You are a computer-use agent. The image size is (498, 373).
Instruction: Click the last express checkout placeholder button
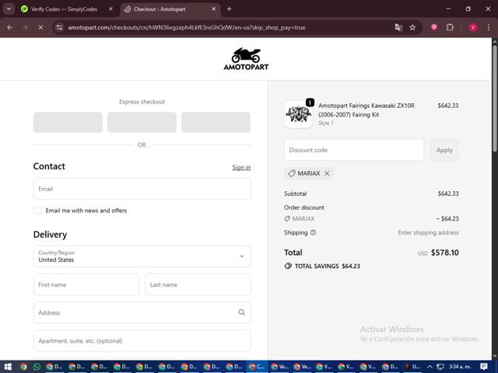click(216, 122)
